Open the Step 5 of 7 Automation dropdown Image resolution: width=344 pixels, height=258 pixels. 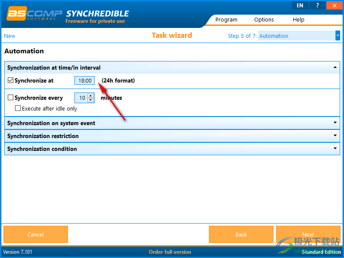click(x=337, y=36)
